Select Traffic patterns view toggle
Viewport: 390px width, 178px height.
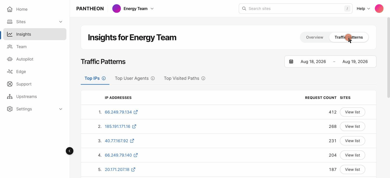click(349, 37)
